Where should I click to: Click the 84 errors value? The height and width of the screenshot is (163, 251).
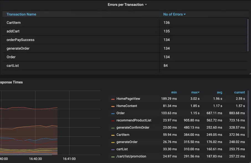[x=165, y=65]
